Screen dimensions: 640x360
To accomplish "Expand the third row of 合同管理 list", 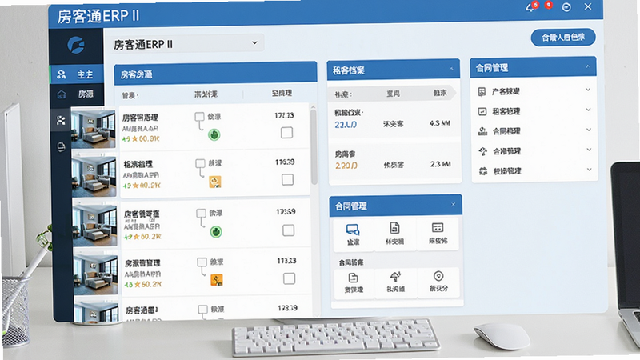I will (x=589, y=130).
